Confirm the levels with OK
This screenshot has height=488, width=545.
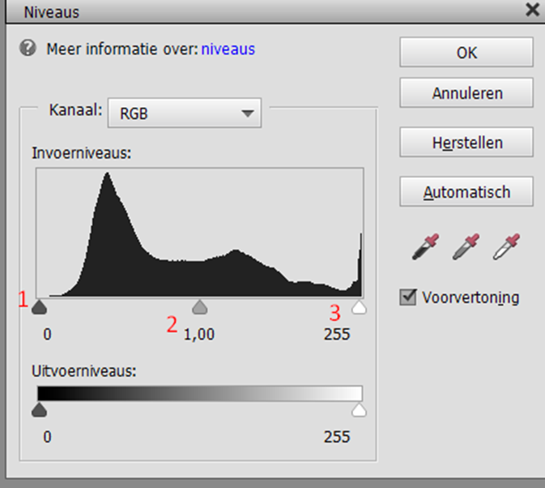click(x=466, y=53)
